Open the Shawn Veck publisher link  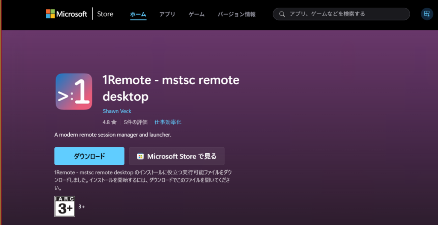click(117, 111)
